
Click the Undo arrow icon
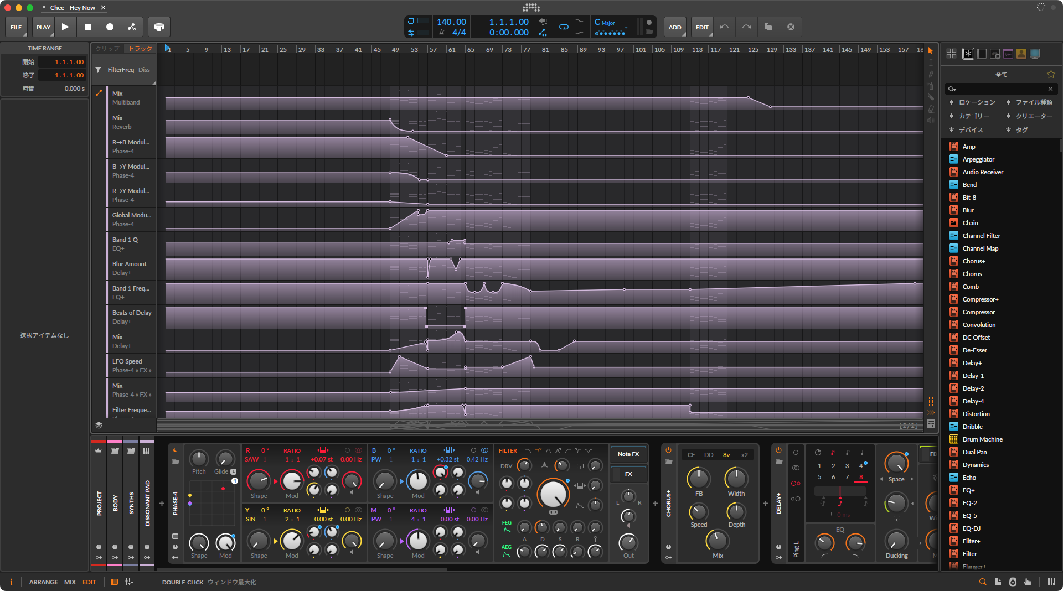pos(724,27)
